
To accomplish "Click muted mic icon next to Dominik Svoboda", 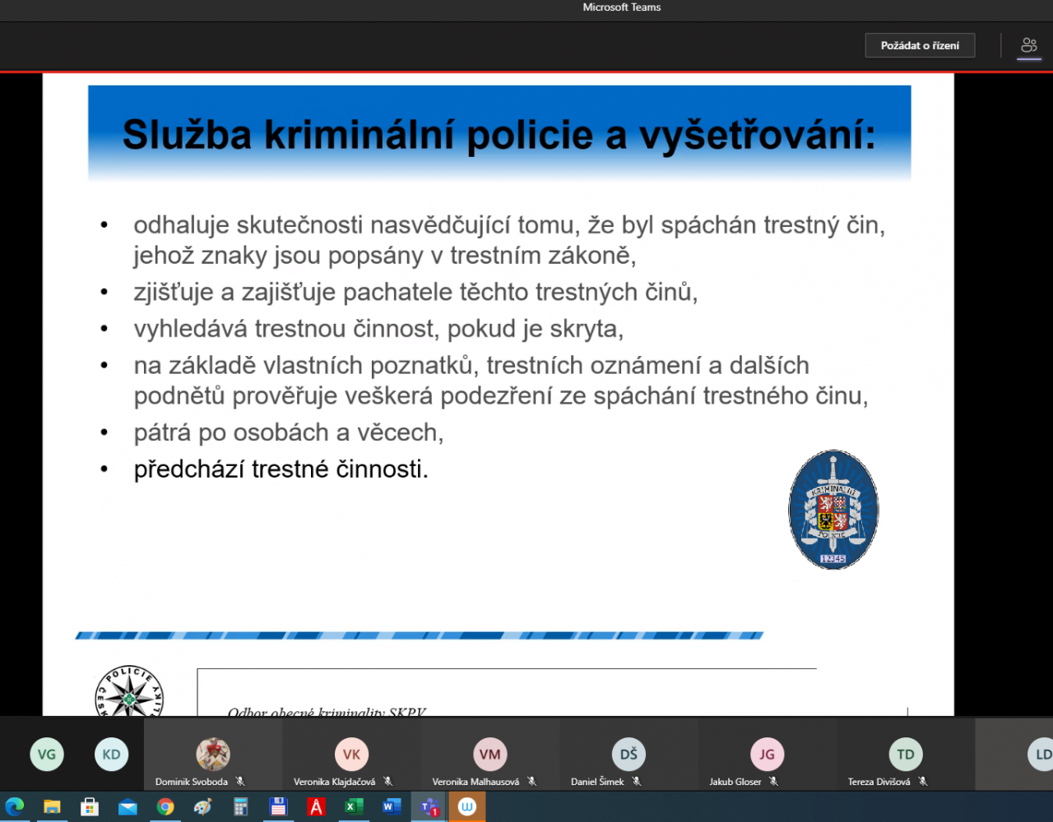I will point(240,782).
